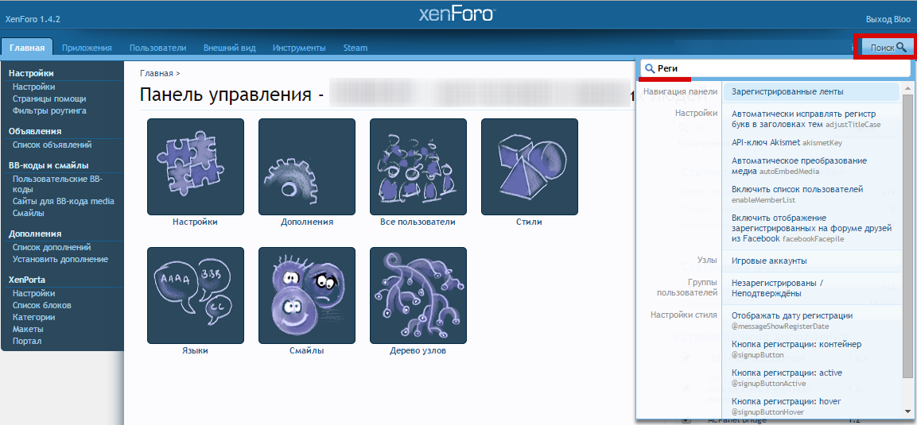917x425 pixels.
Task: Select Кнопка регистрации: active result
Action: (x=812, y=377)
